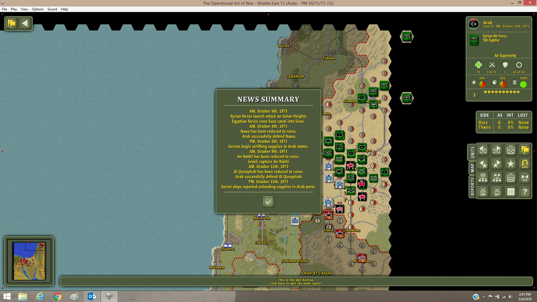Click the readiness 38% pie indicator
Image resolution: width=537 pixels, height=302 pixels.
pos(503,84)
